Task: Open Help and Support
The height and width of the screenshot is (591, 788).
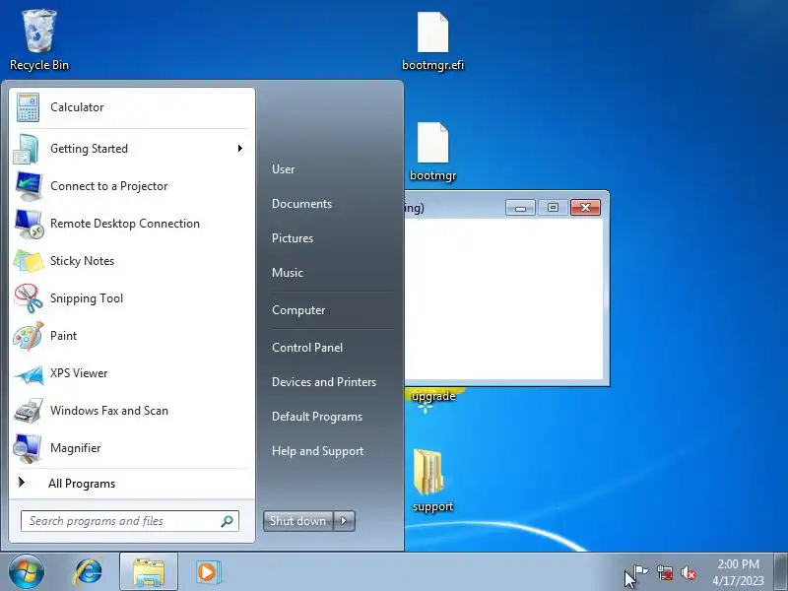Action: click(317, 451)
